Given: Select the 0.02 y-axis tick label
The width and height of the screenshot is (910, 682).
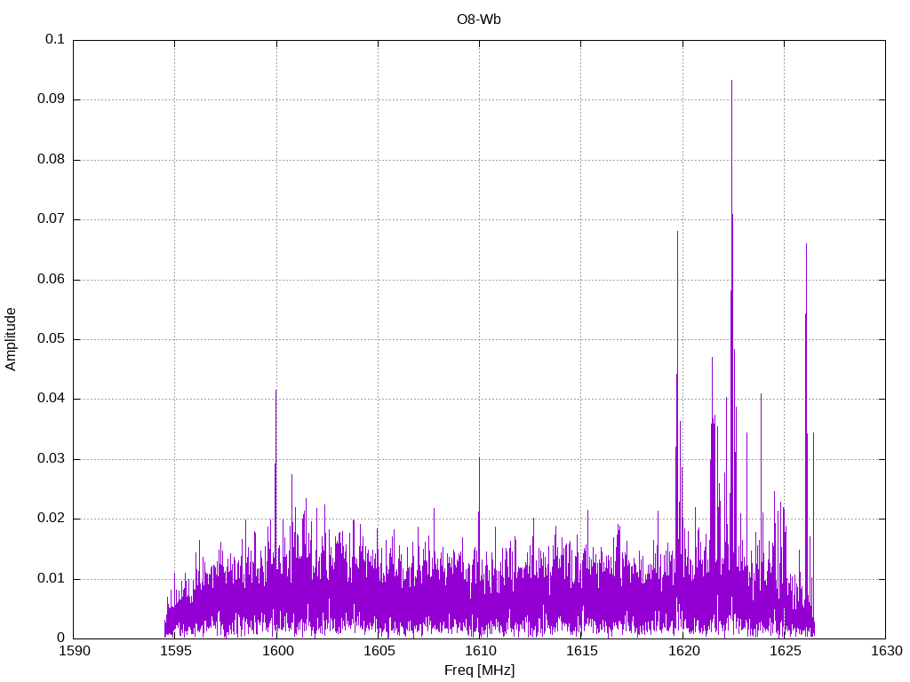Looking at the screenshot, I should [x=51, y=519].
